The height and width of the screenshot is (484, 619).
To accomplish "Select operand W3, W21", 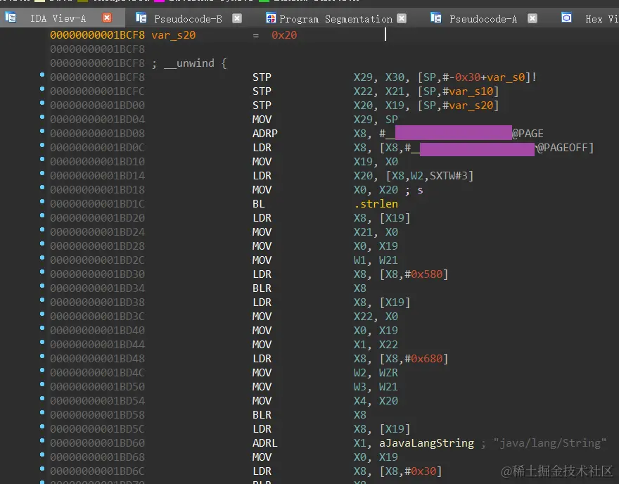I will (x=376, y=387).
